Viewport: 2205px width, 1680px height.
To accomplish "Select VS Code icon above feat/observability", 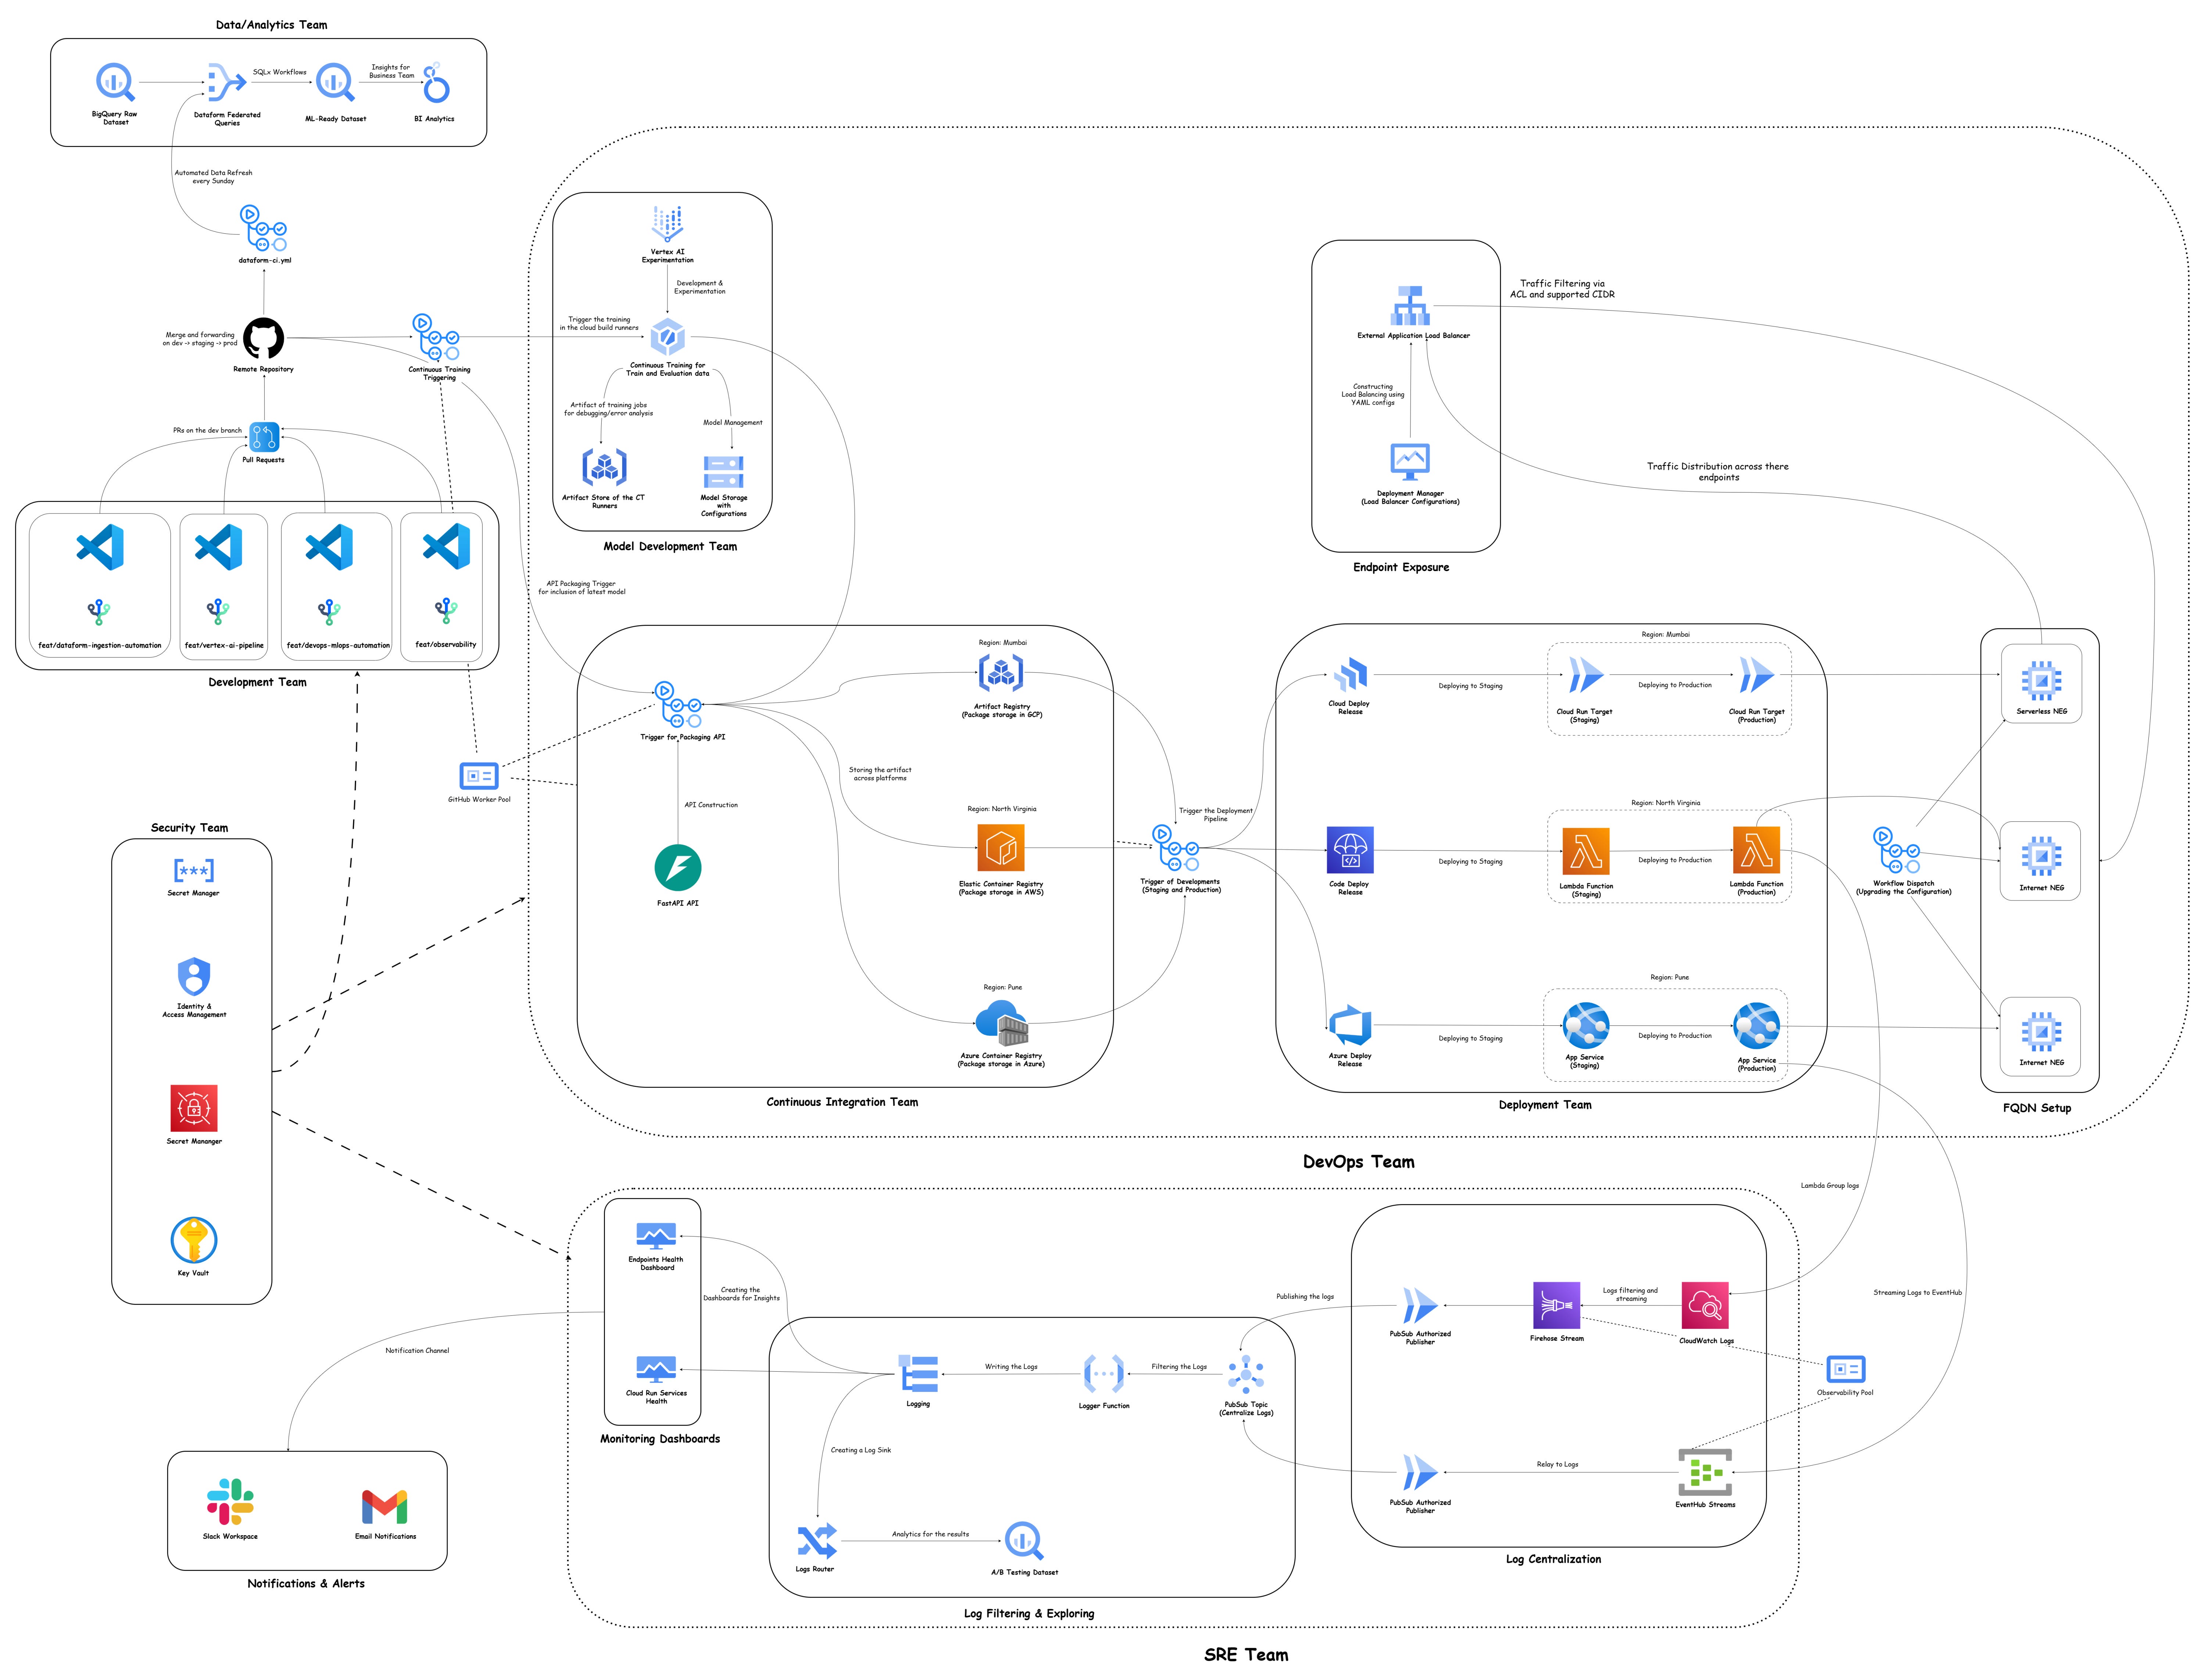I will click(x=446, y=546).
